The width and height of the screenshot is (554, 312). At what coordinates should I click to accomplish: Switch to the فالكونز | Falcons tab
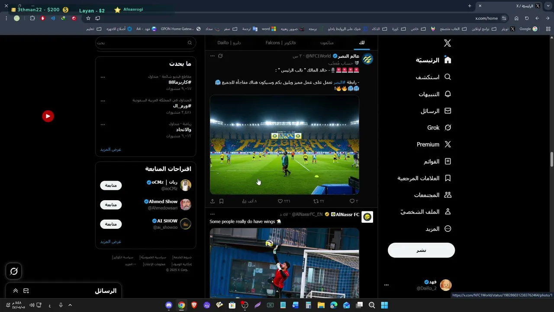[x=280, y=42]
